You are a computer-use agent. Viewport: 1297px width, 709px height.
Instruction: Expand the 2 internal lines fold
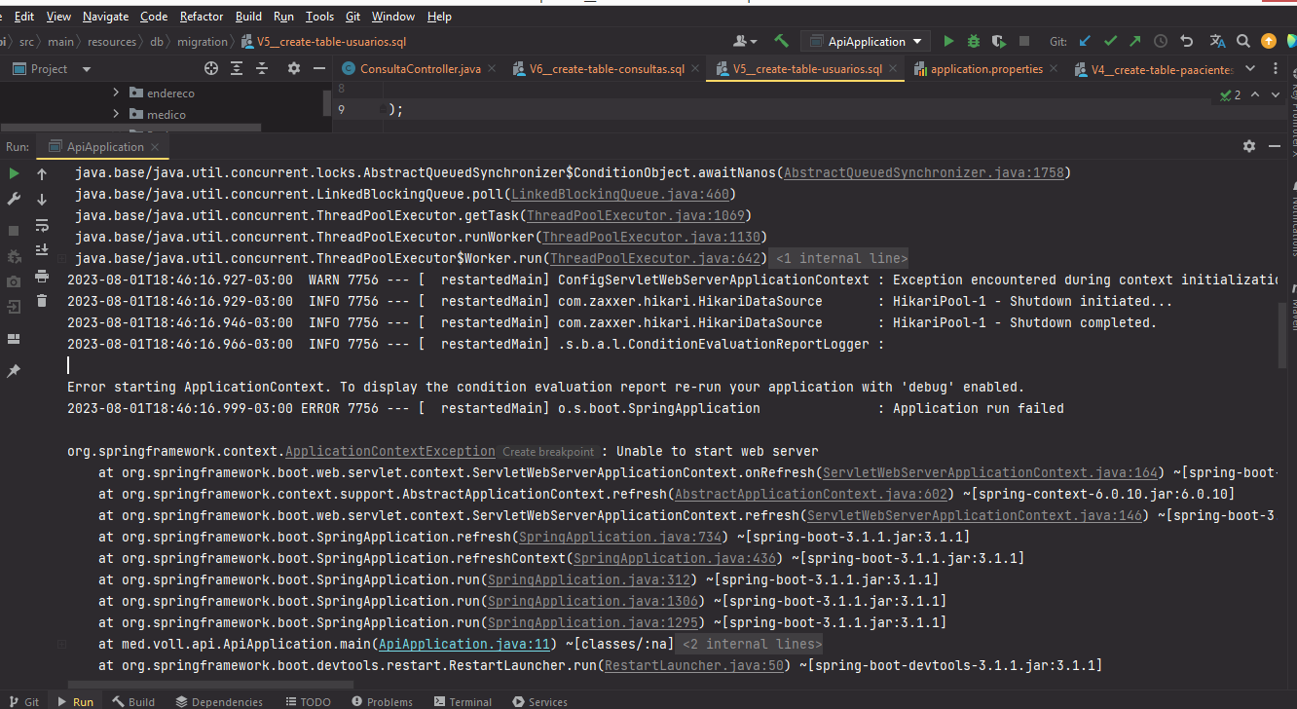coord(750,644)
